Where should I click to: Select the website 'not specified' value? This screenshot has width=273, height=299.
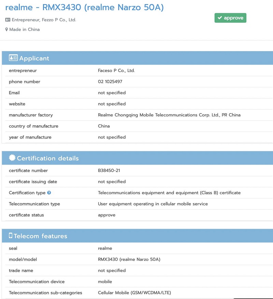[x=112, y=104]
